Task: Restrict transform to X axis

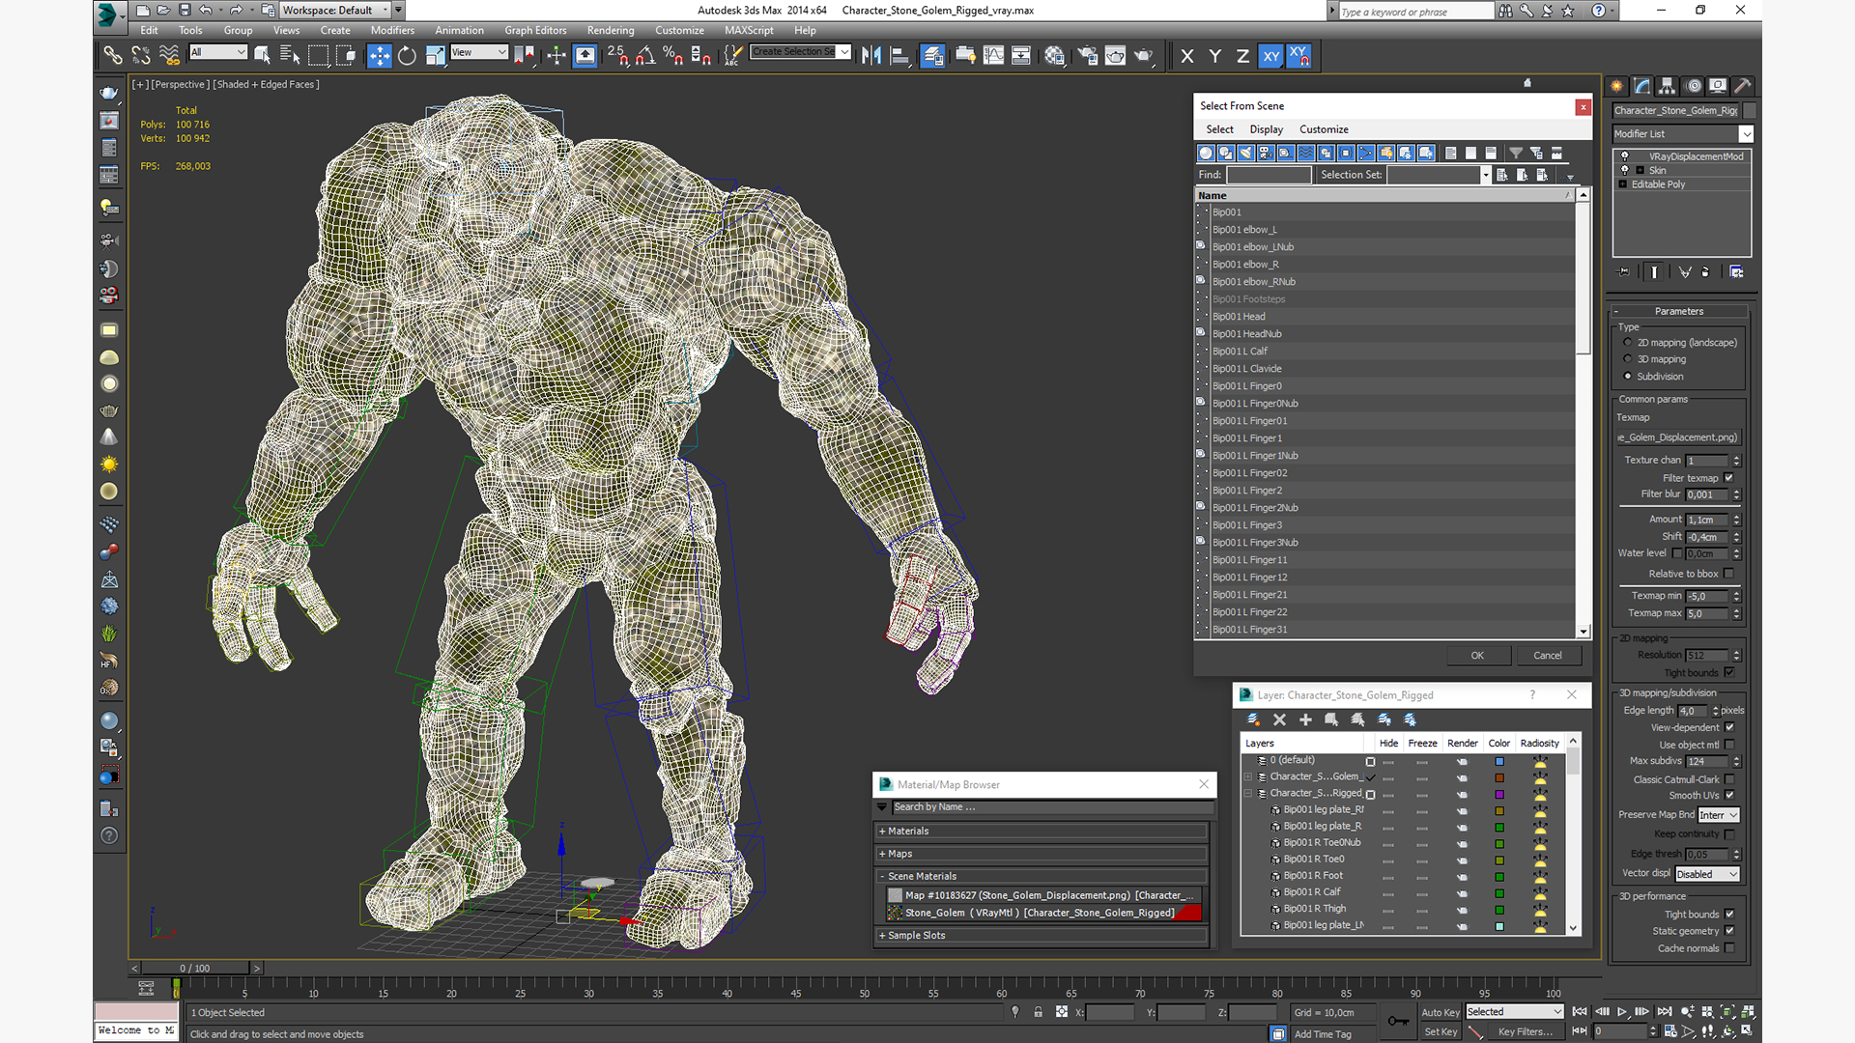Action: (1187, 56)
